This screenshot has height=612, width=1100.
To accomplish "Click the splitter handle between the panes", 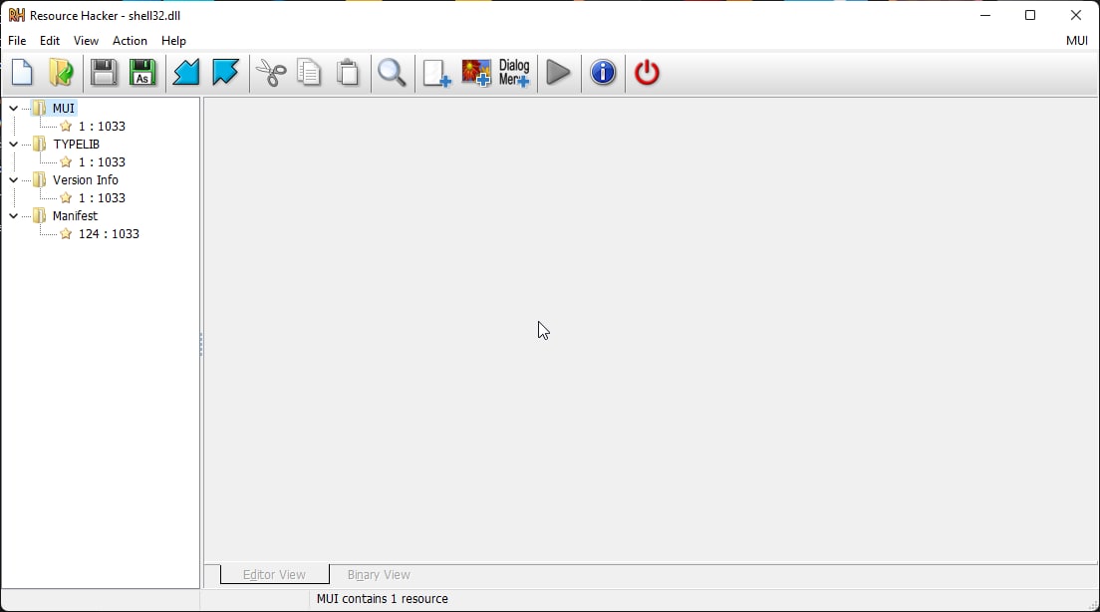I will [201, 344].
